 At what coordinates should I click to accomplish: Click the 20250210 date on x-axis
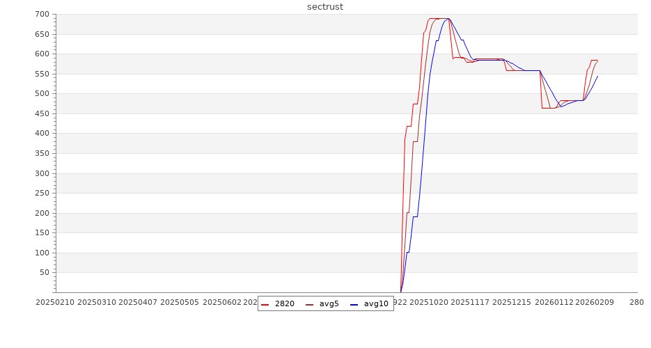[54, 303]
